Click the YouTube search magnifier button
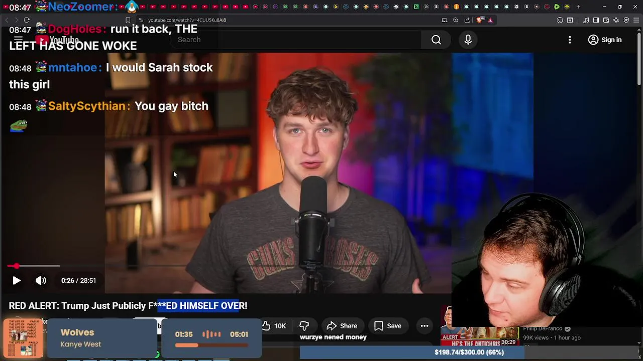The height and width of the screenshot is (361, 643). tap(436, 40)
